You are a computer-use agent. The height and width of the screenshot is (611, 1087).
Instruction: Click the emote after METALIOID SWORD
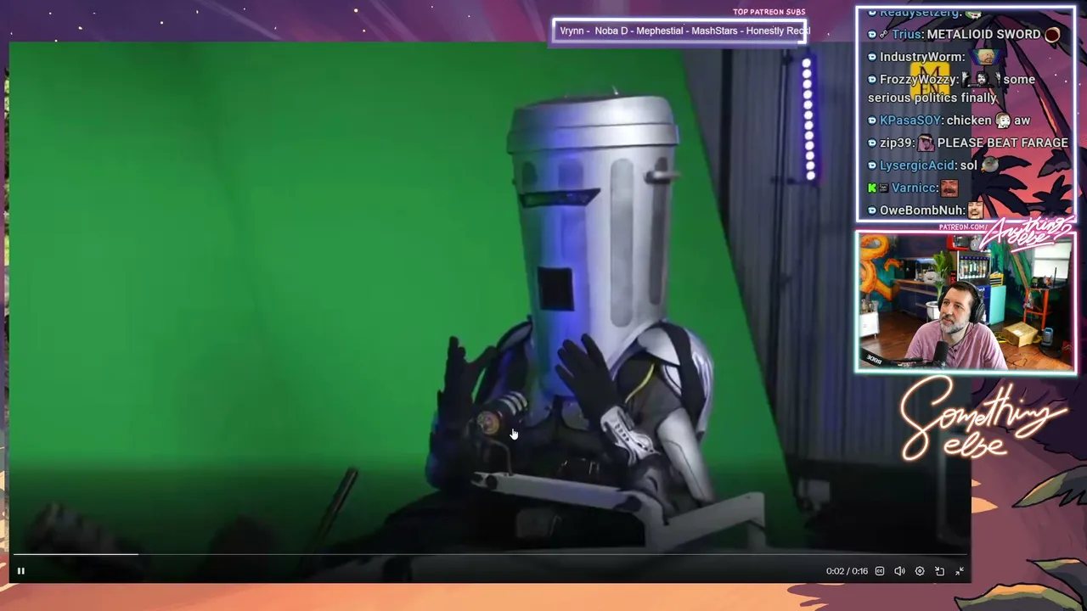pos(1052,35)
